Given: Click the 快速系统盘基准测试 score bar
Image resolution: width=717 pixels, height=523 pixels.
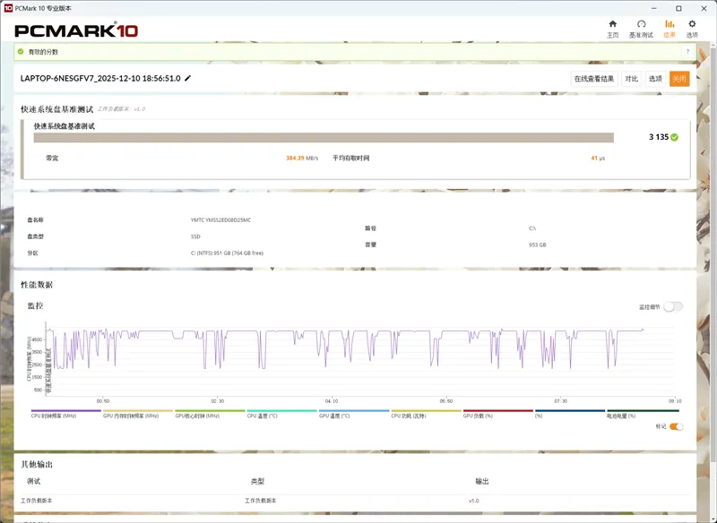Looking at the screenshot, I should click(x=324, y=138).
